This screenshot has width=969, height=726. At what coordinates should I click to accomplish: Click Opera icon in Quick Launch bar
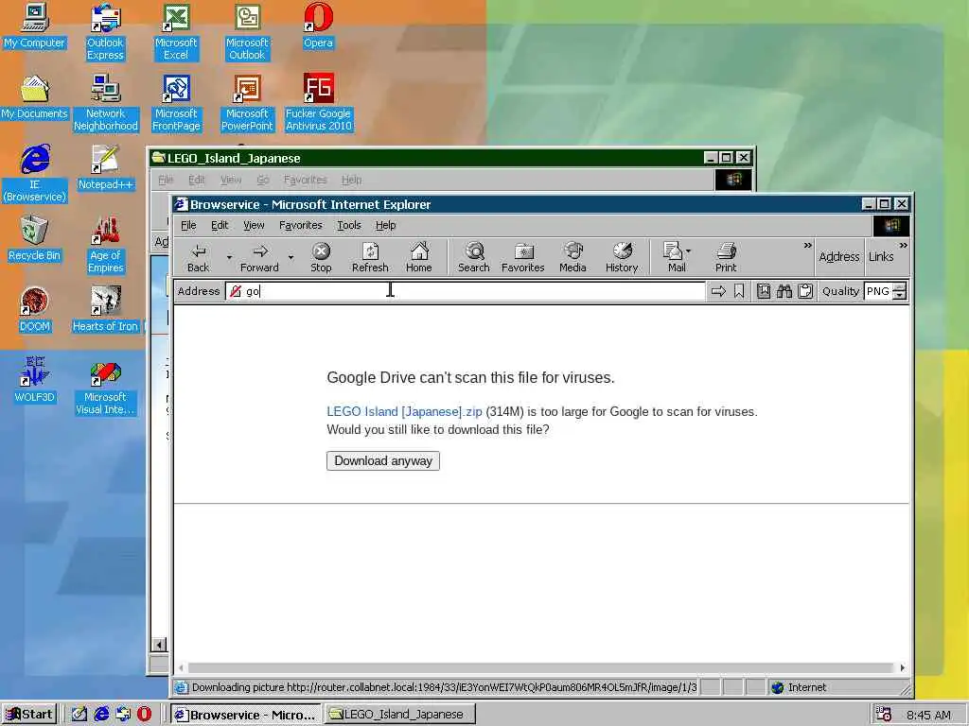[x=144, y=714]
